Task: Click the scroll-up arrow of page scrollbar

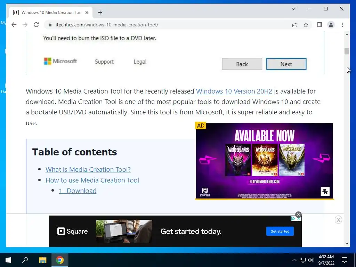Action: click(347, 34)
